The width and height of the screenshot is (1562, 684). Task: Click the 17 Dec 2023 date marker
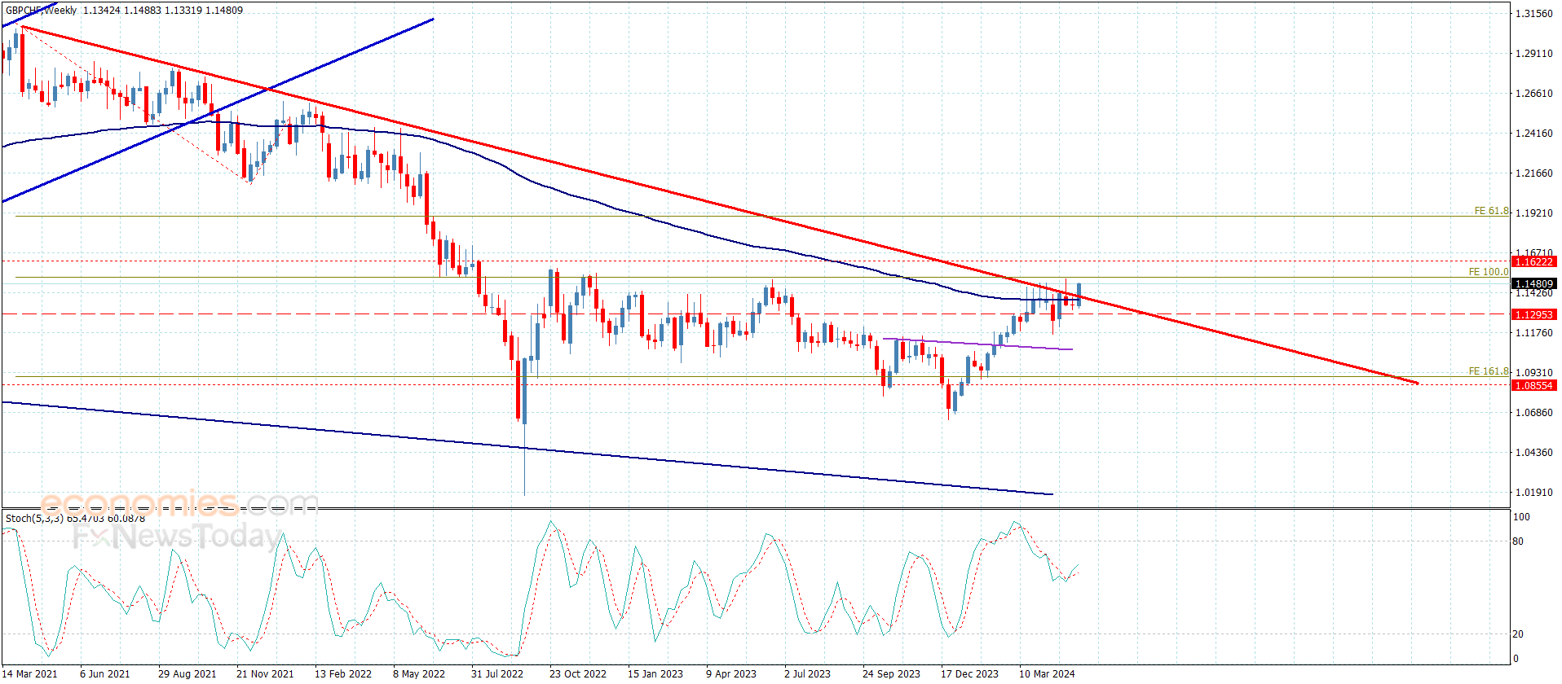coord(969,673)
